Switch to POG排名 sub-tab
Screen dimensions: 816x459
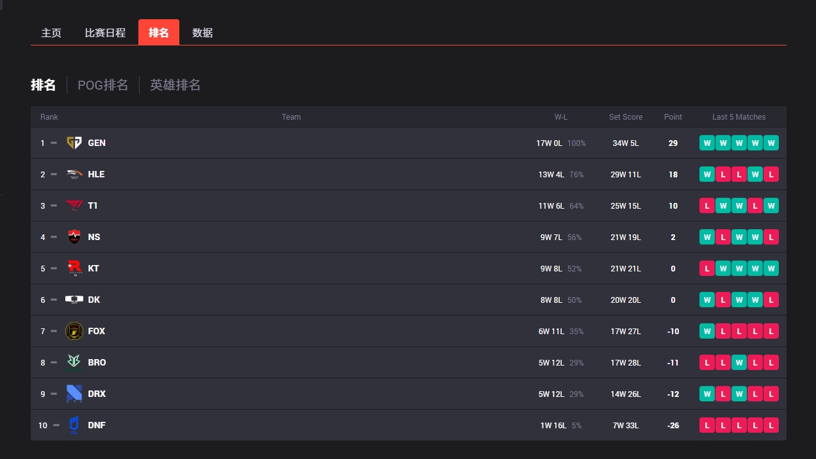(103, 85)
